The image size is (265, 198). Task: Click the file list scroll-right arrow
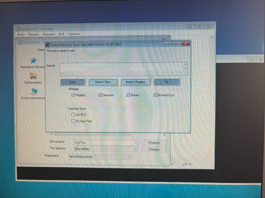click(x=164, y=135)
